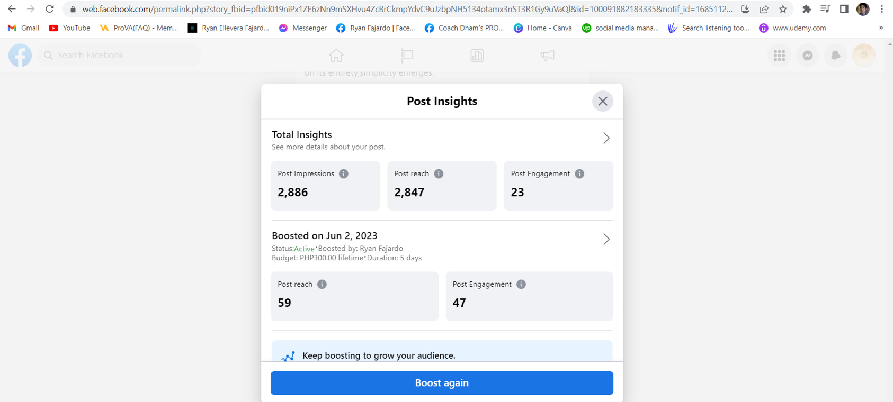The height and width of the screenshot is (402, 893).
Task: Open the Ads megaphone icon
Action: point(547,56)
